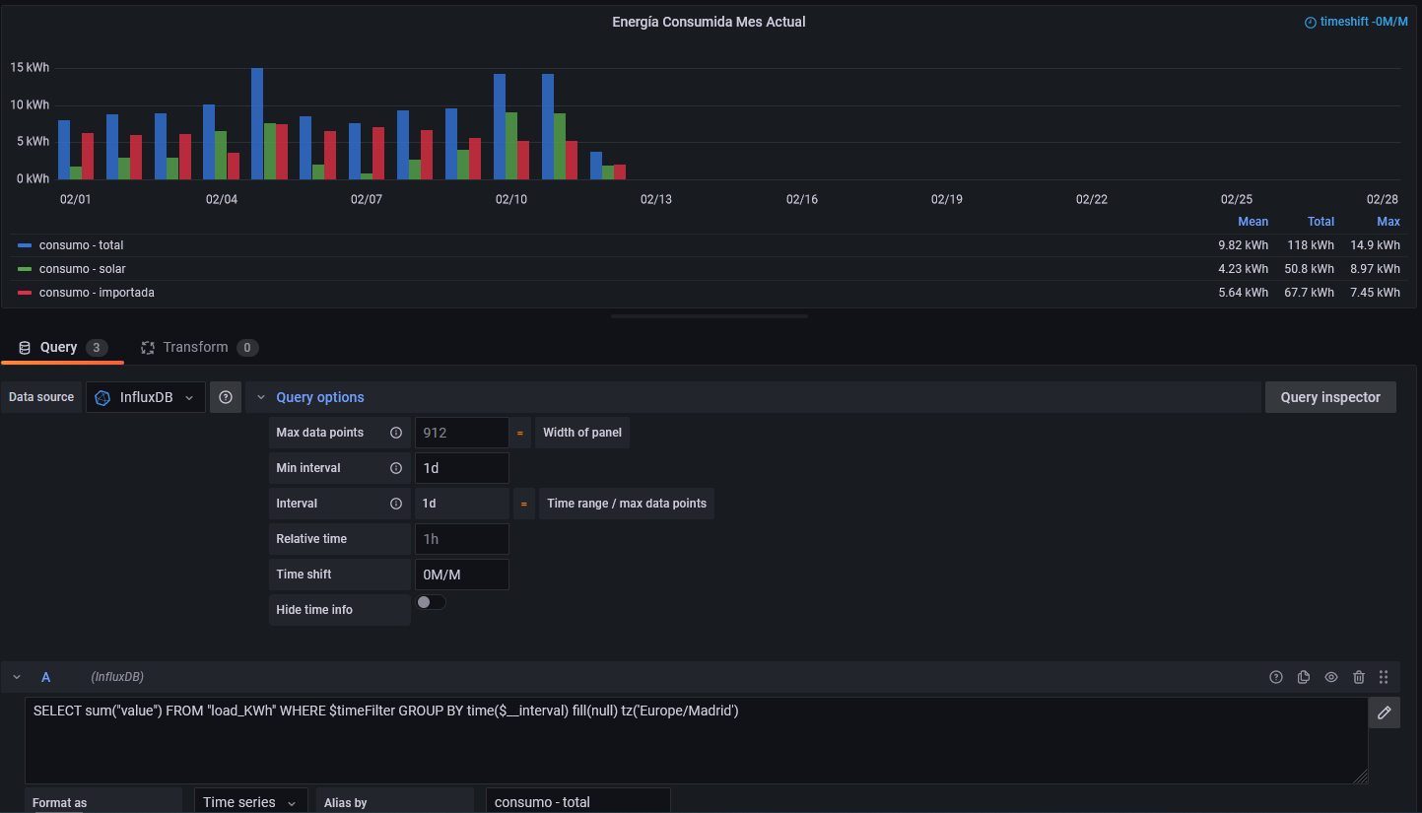Collapse the Query options section
The image size is (1422, 813).
261,397
